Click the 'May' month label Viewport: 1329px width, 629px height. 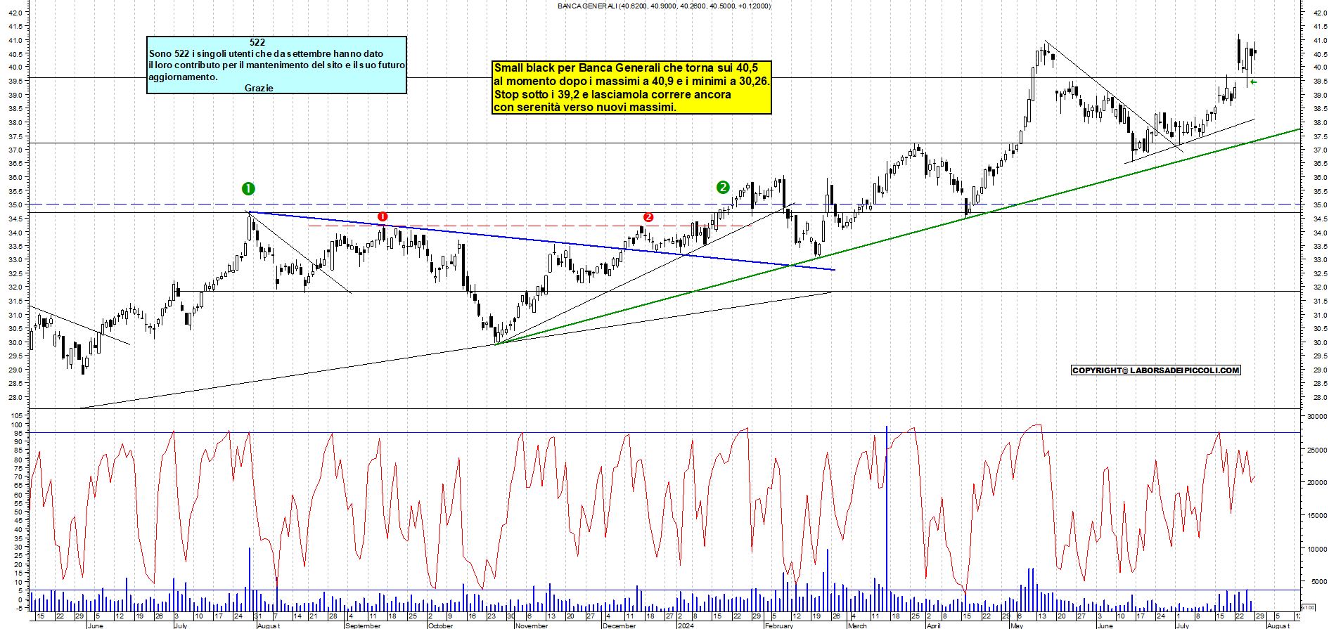point(1017,625)
